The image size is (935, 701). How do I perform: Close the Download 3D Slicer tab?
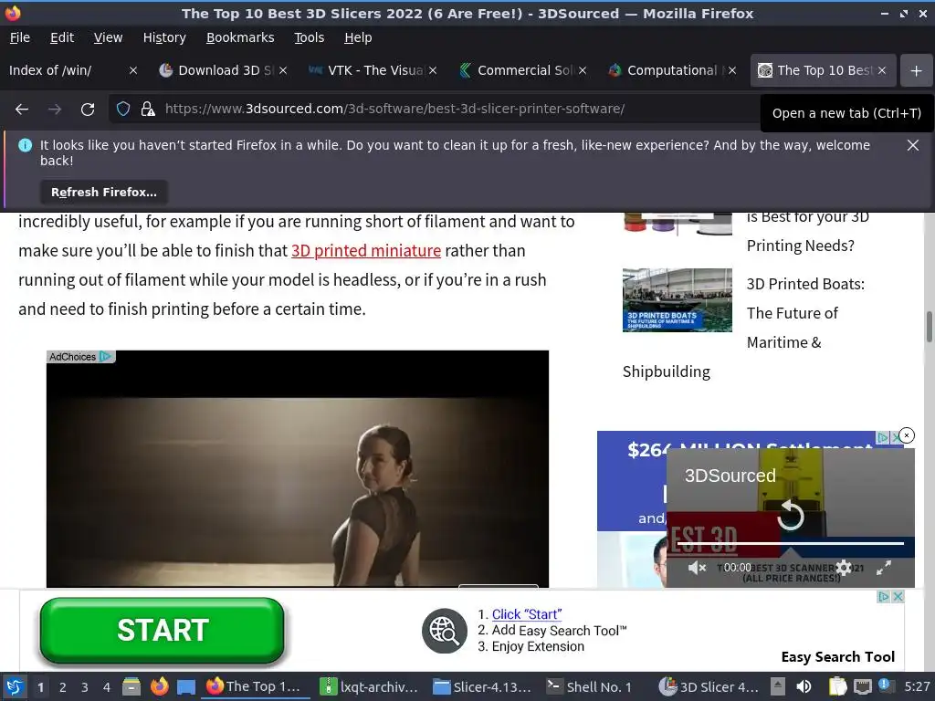pos(283,70)
